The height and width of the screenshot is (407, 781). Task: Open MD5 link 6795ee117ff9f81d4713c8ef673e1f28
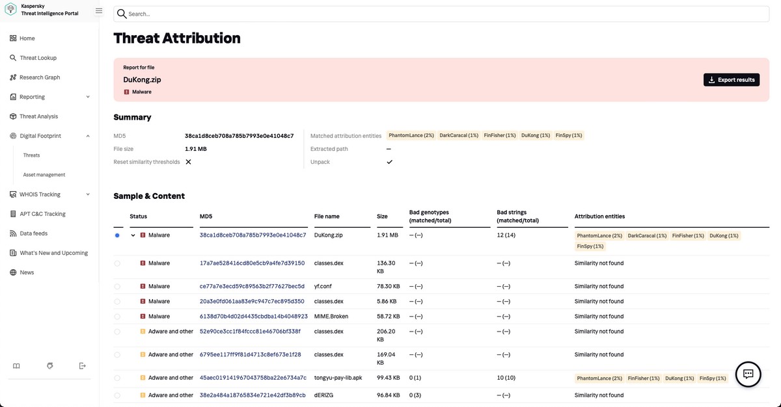[x=251, y=355]
